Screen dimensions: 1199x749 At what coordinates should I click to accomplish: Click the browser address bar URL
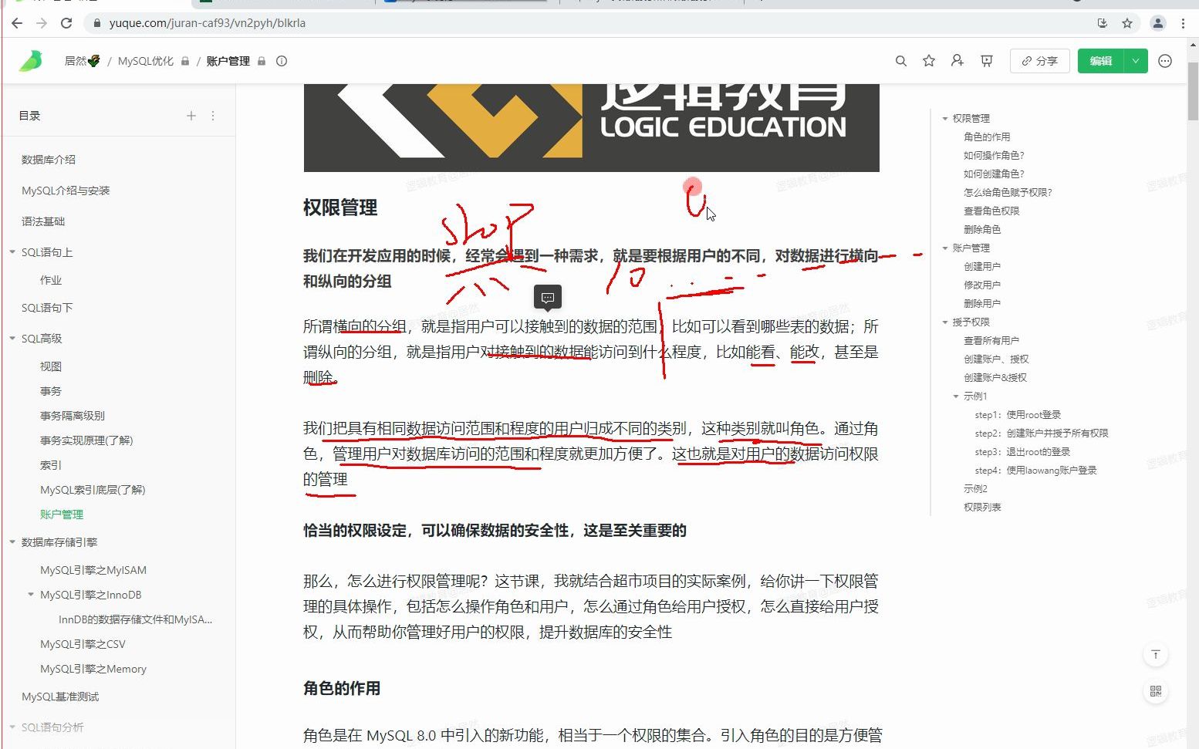(208, 23)
